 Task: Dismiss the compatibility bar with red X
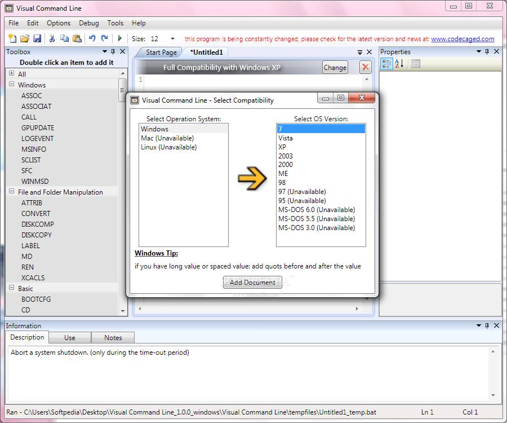click(366, 67)
